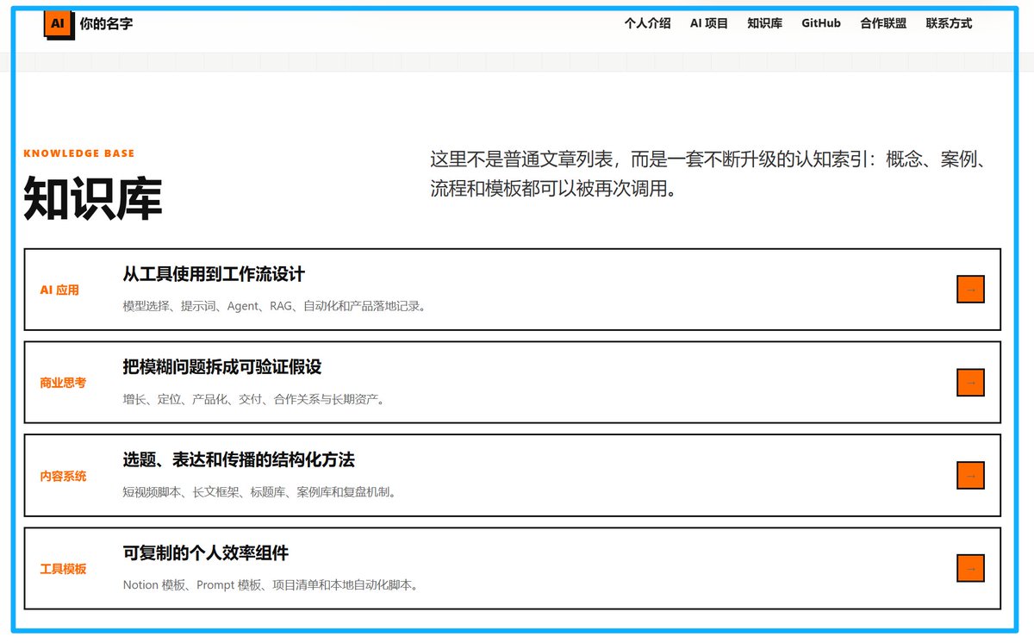The image size is (1034, 643).
Task: Click the 你的名字 site title
Action: (106, 24)
